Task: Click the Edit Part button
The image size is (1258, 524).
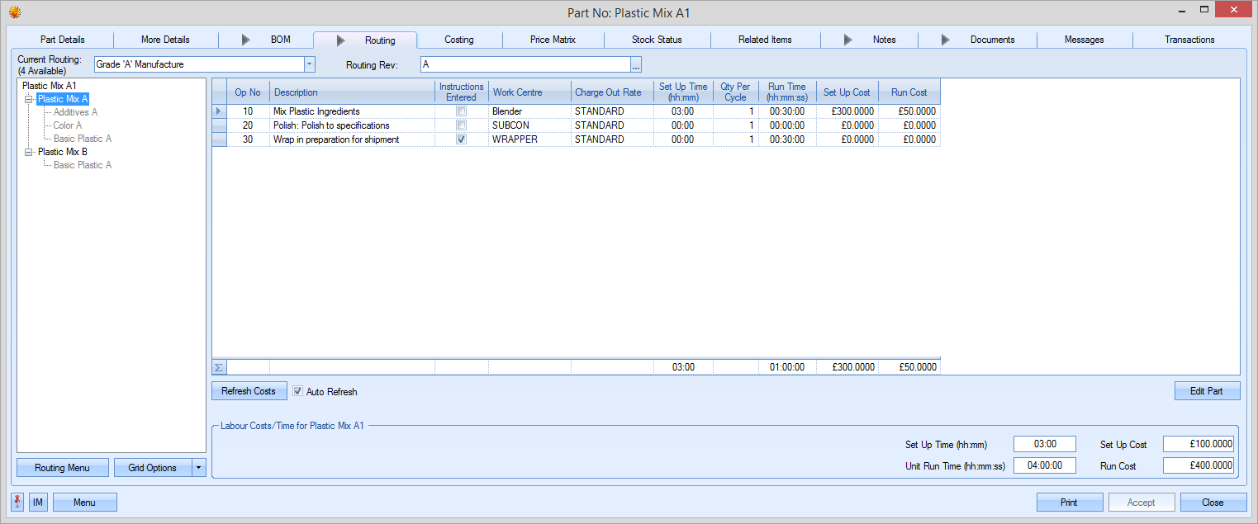Action: point(1206,391)
